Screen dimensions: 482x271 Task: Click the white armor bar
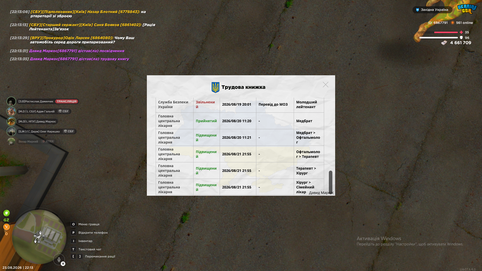(439, 38)
